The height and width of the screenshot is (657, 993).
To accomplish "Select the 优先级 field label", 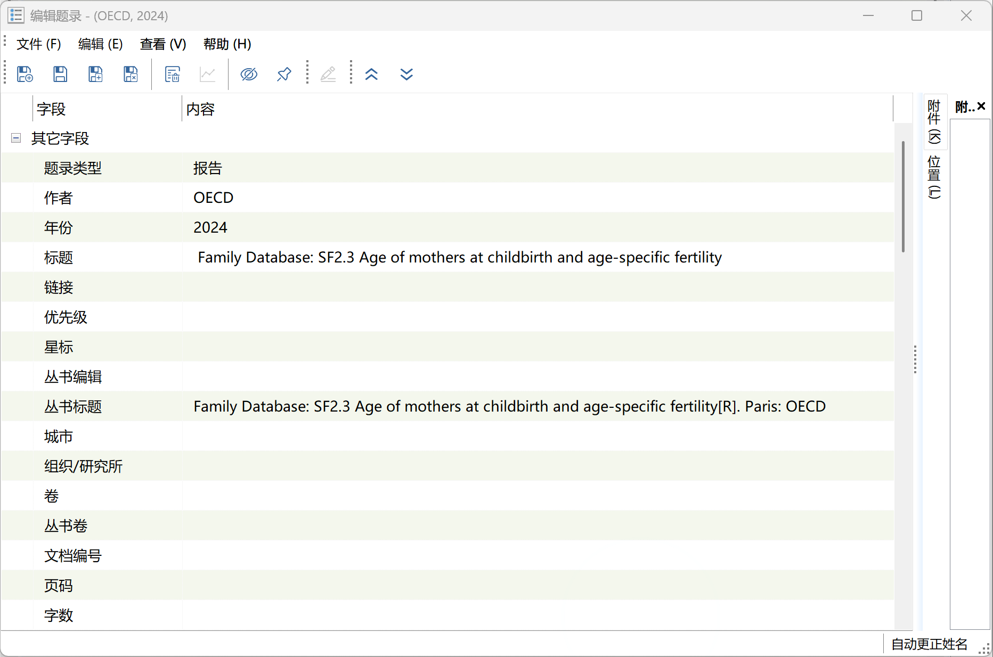I will click(x=66, y=317).
